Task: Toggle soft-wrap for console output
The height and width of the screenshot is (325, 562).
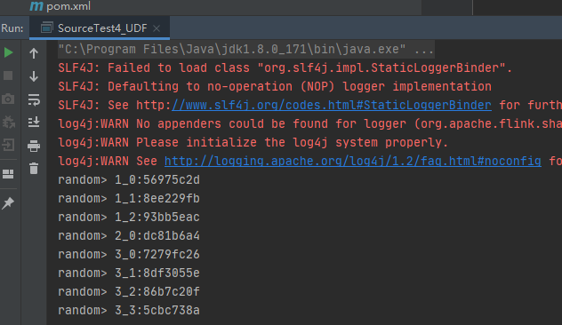Action: 34,99
